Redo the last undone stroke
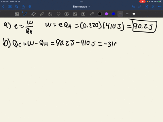163x122 pixels. (x=140, y=7)
